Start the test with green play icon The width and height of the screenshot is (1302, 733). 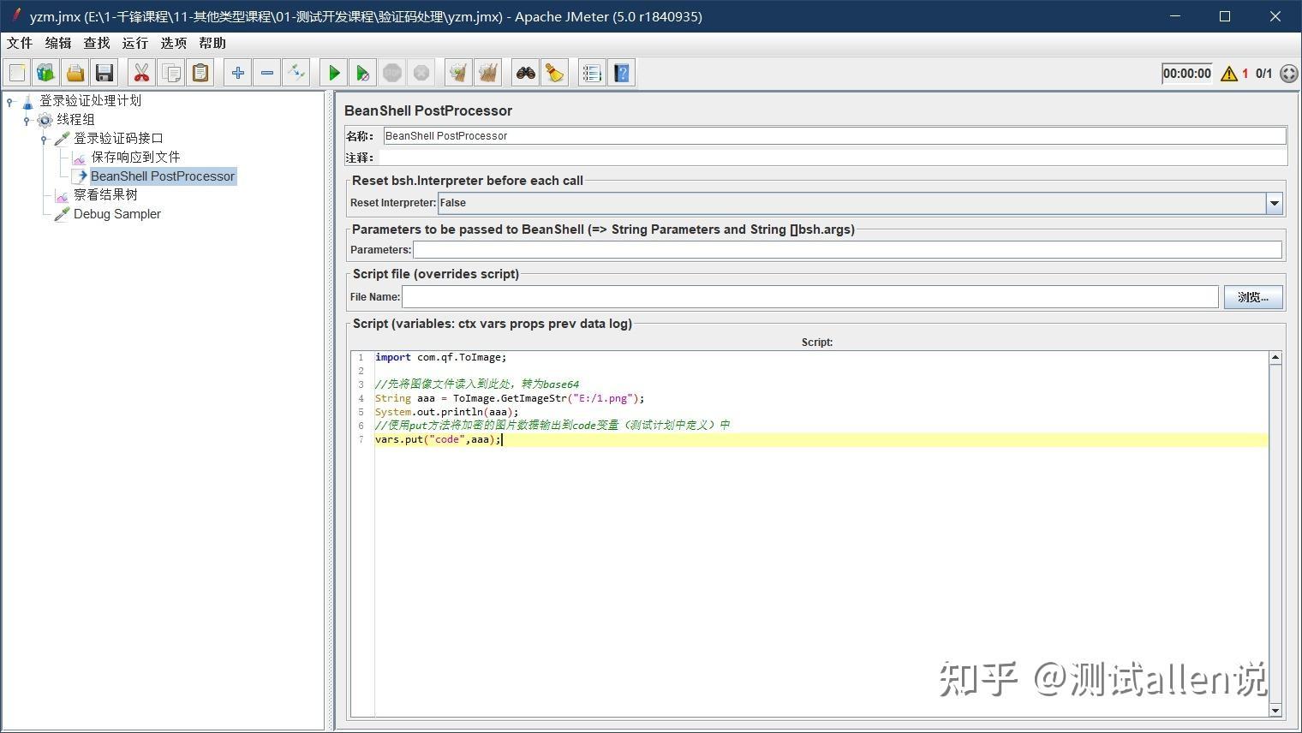point(334,73)
